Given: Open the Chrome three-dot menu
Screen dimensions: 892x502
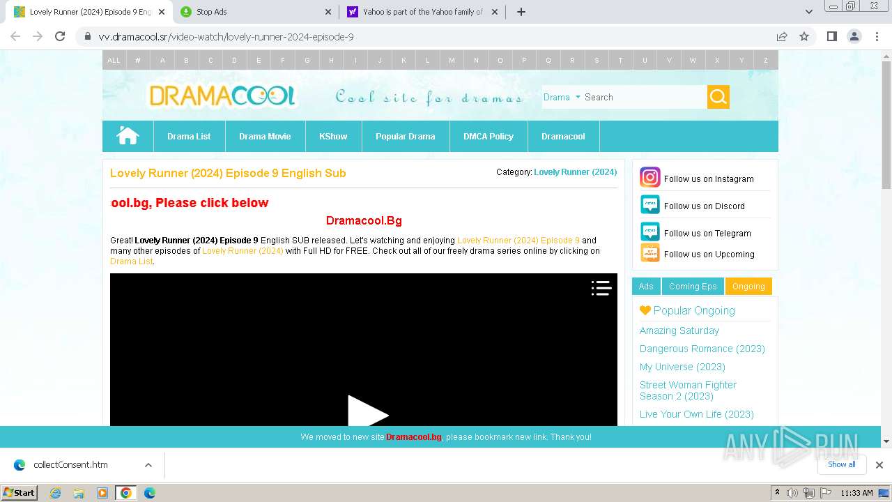Looking at the screenshot, I should 876,36.
